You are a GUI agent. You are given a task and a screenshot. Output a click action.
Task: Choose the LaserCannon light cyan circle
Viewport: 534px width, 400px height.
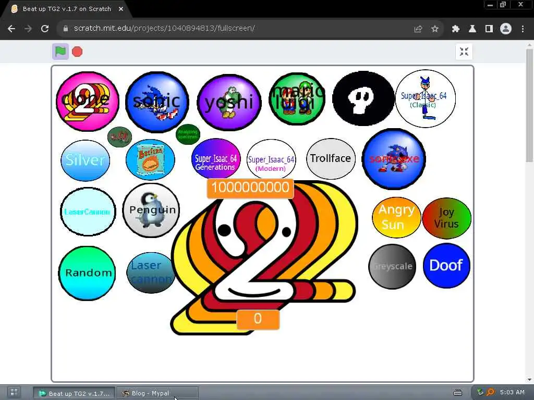click(88, 211)
